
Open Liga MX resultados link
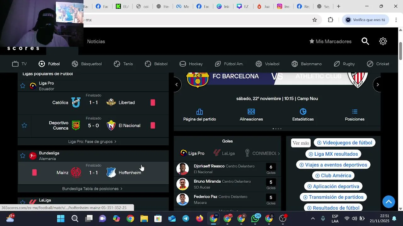333,154
